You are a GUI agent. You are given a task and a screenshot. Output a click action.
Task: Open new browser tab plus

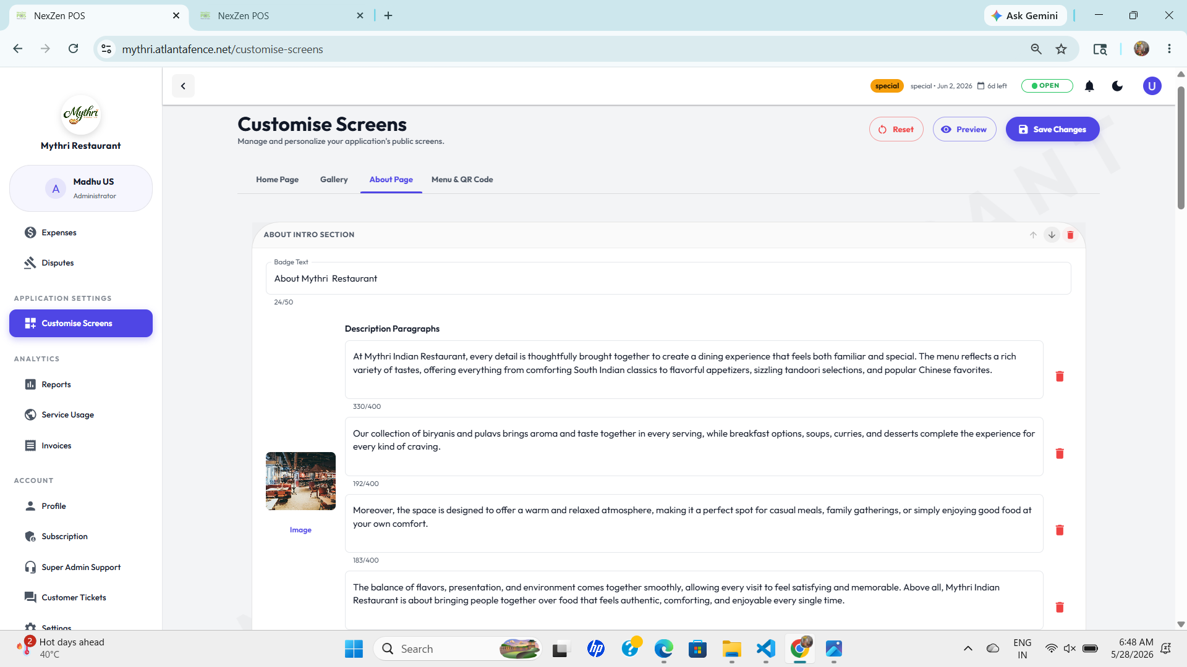click(388, 15)
